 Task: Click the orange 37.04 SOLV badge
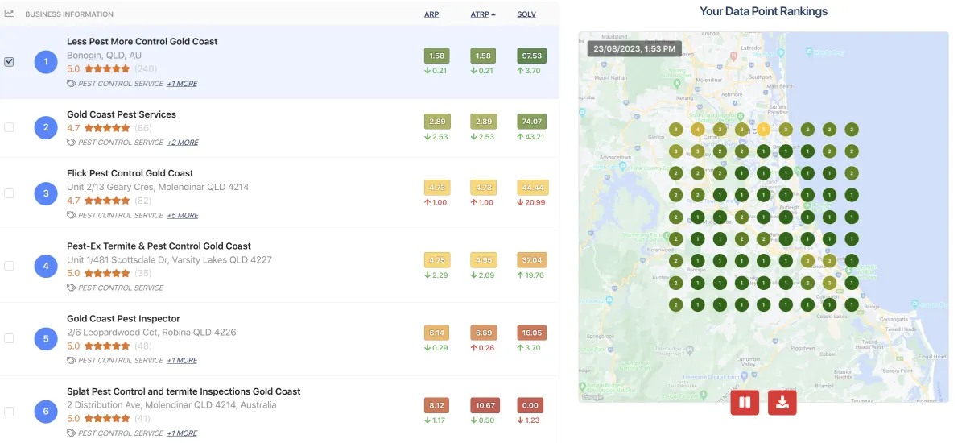pos(532,260)
